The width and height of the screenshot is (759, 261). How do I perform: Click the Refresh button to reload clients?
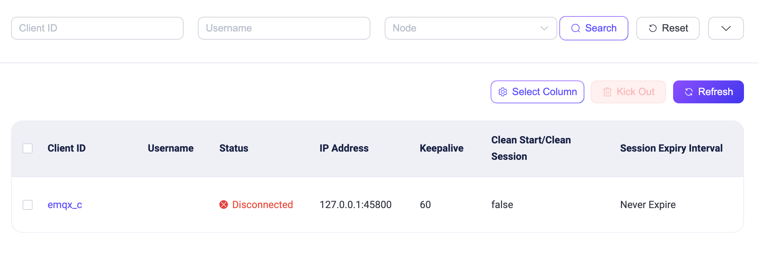tap(708, 92)
